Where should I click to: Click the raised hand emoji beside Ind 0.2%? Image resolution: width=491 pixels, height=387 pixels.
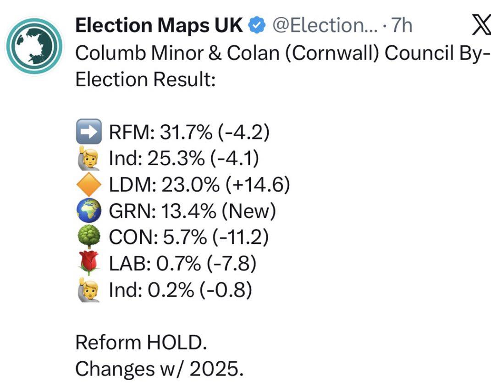point(87,290)
